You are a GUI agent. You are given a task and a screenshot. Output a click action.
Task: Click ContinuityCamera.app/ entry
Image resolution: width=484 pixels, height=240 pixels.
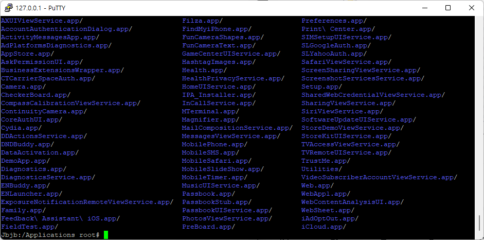[x=44, y=112]
